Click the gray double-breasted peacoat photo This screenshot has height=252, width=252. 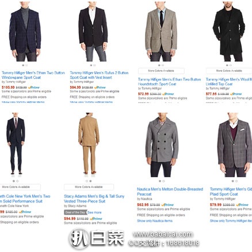[x=162, y=145]
